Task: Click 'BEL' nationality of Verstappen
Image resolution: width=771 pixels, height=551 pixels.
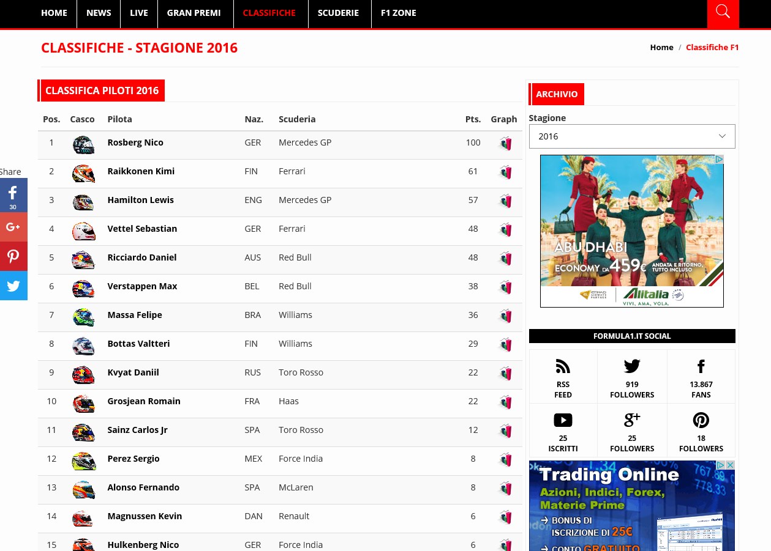Action: pyautogui.click(x=252, y=286)
